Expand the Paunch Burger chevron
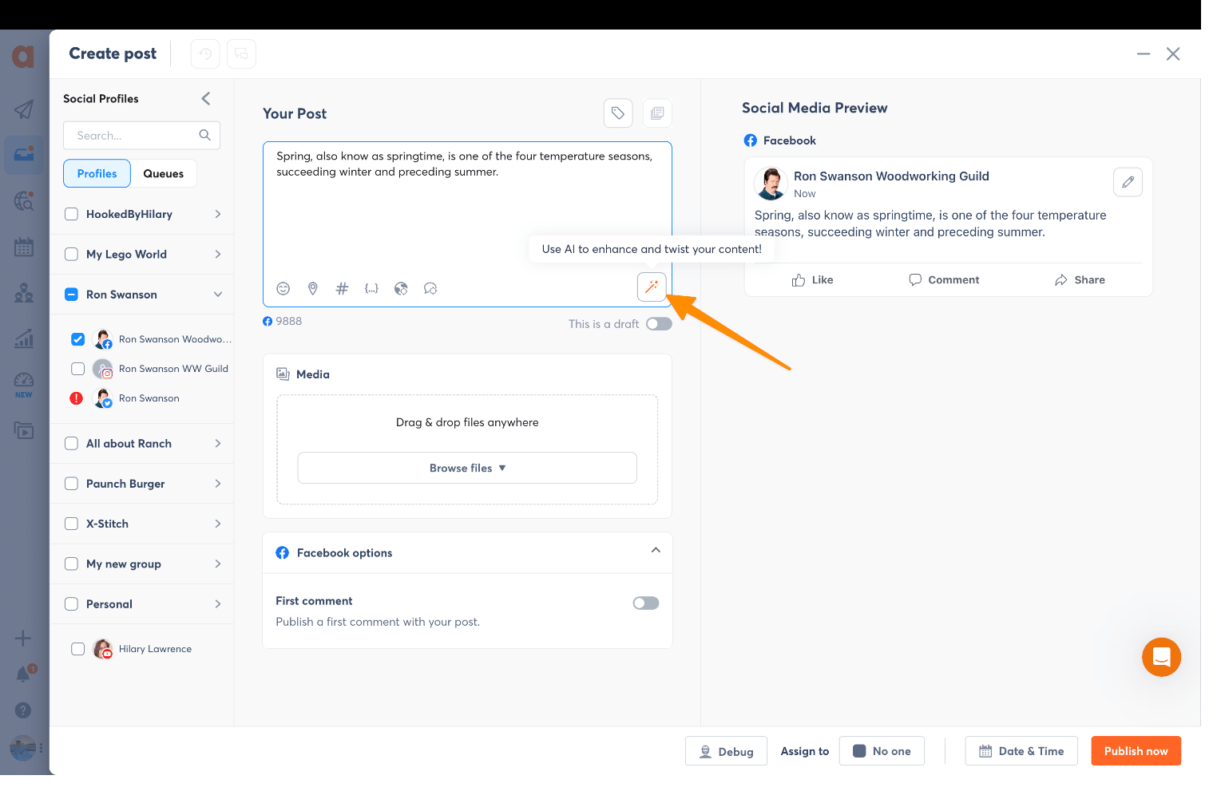The height and width of the screenshot is (803, 1217). (x=217, y=484)
